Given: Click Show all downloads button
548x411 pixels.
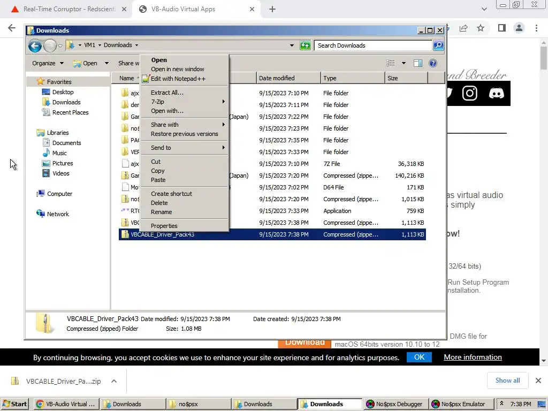Looking at the screenshot, I should coord(507,380).
